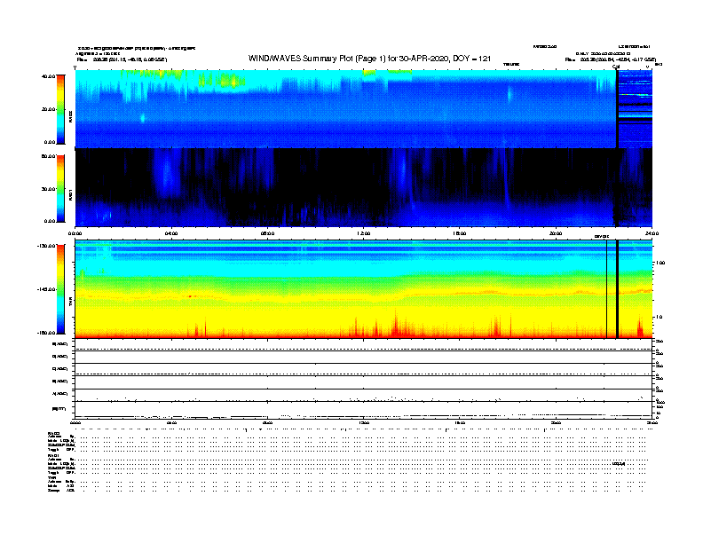The width and height of the screenshot is (703, 543).
Task: Click the 30.00 label on RAD1 scale
Action: click(48, 189)
